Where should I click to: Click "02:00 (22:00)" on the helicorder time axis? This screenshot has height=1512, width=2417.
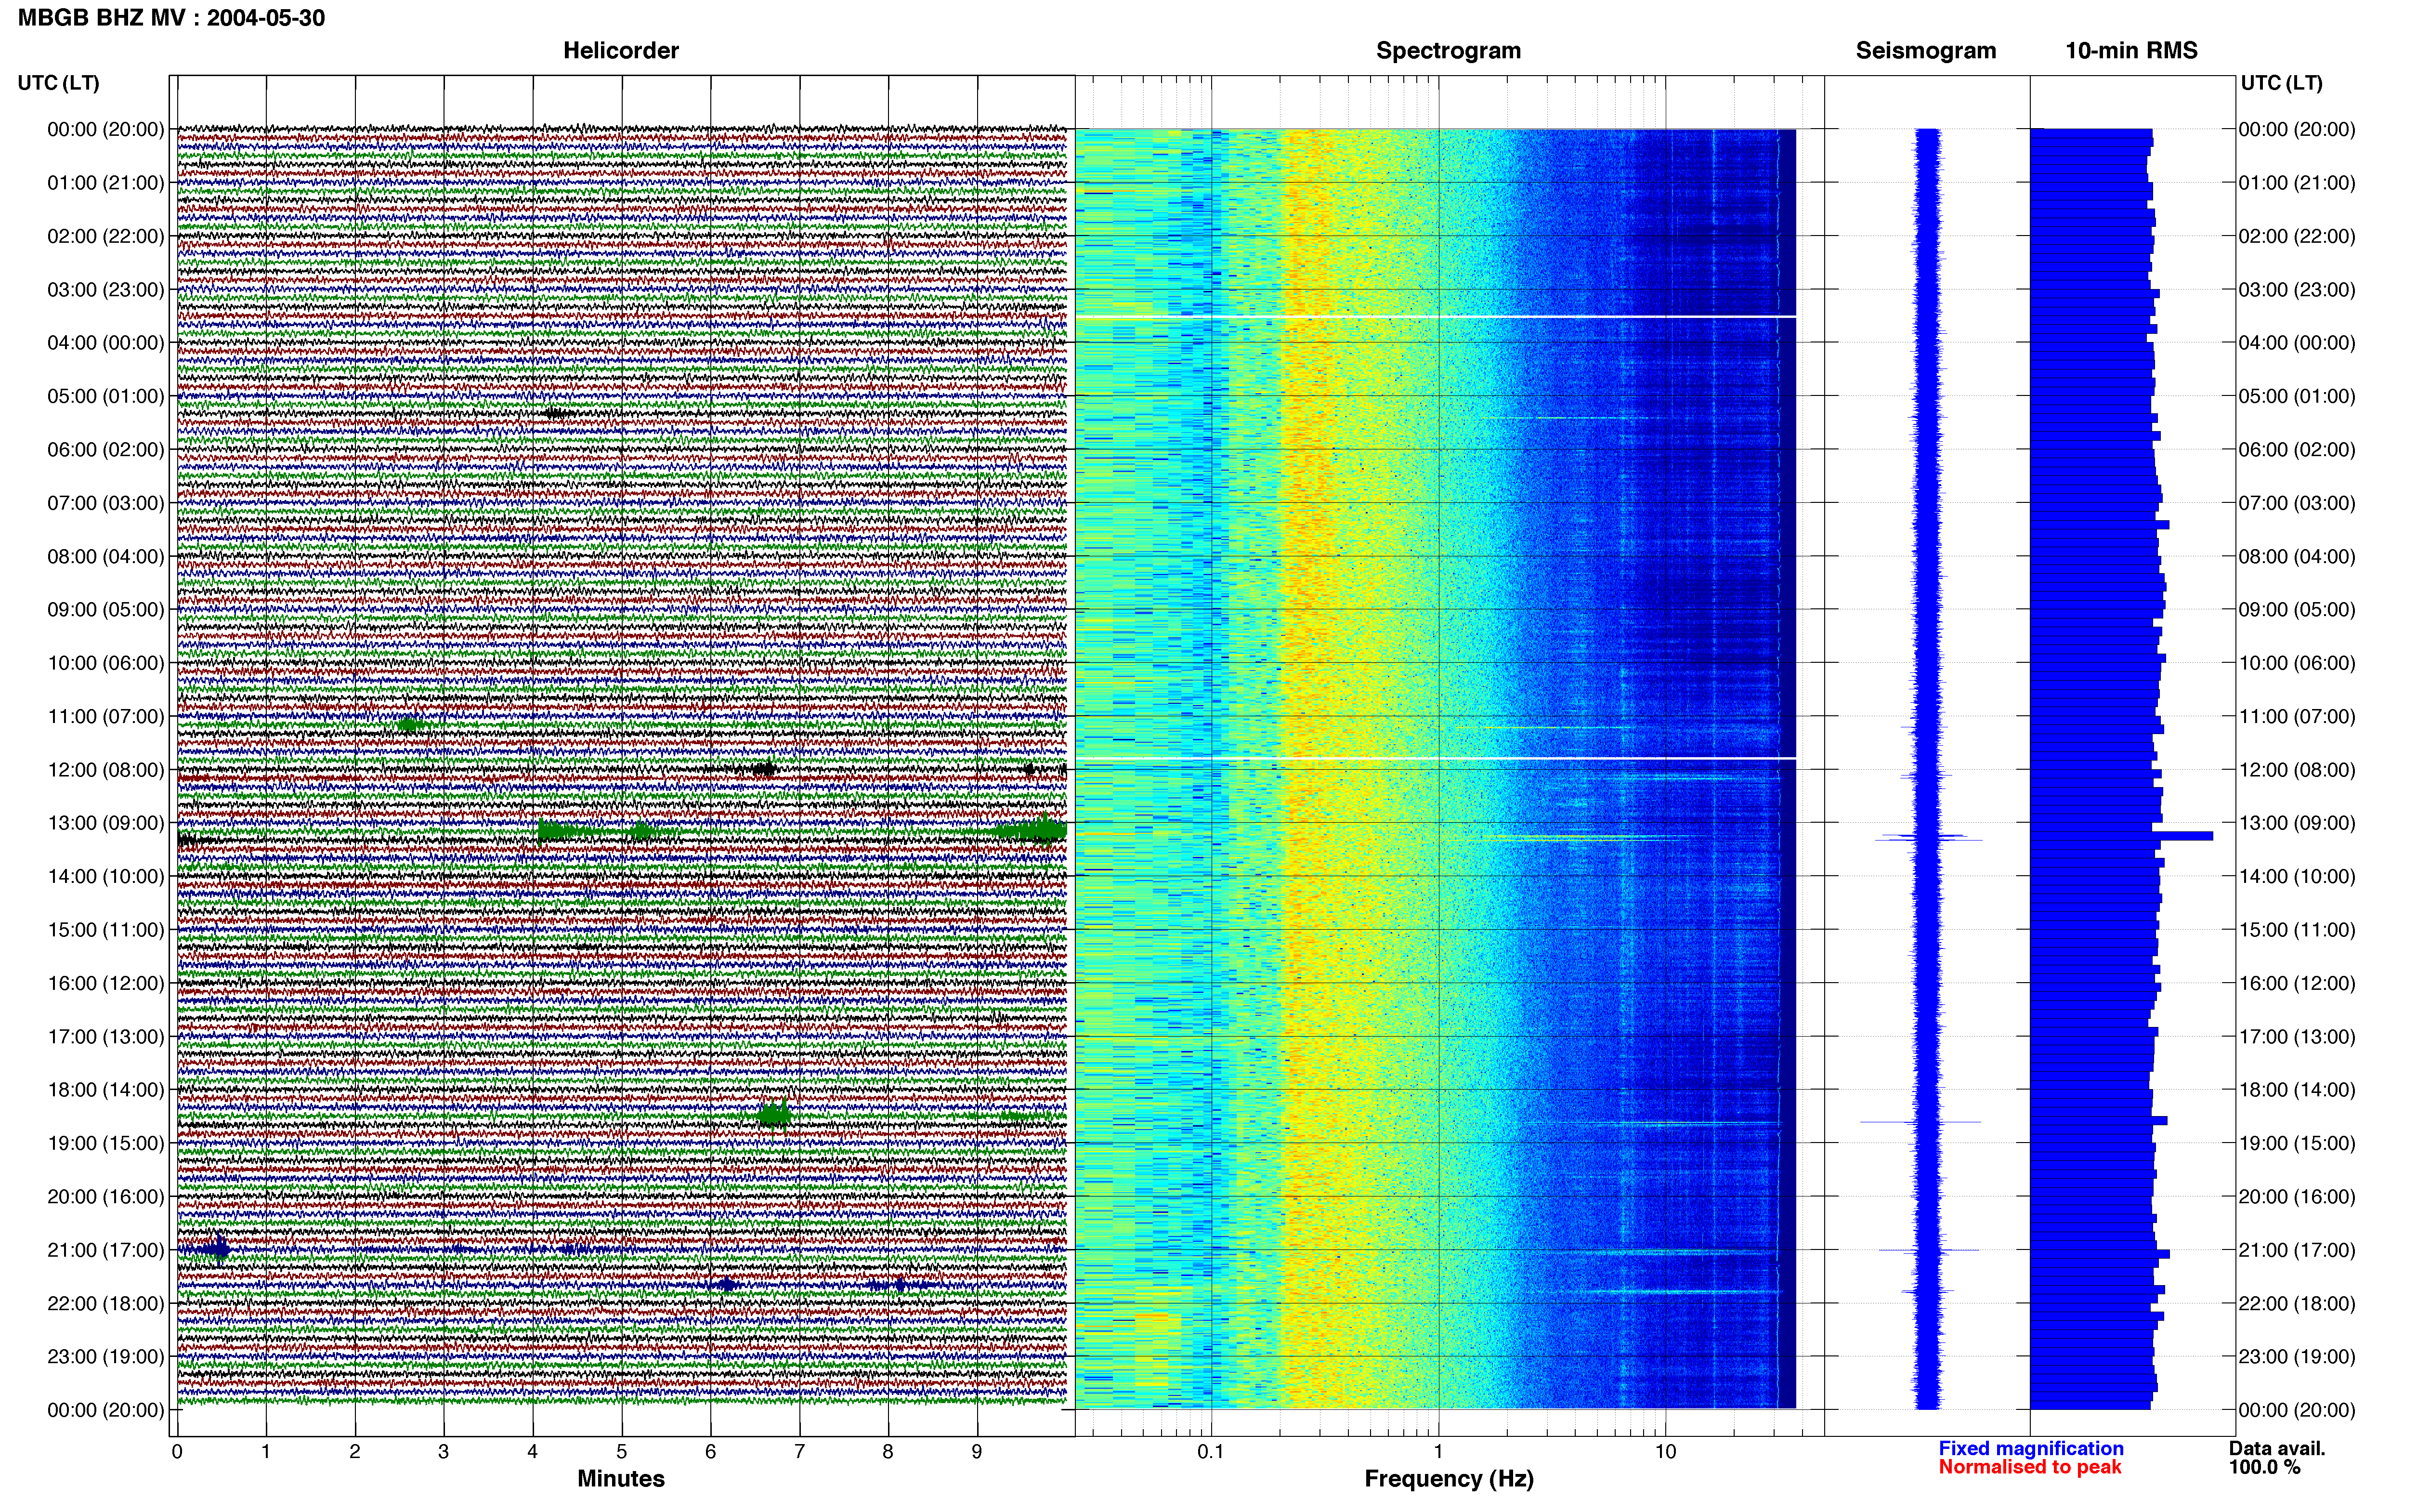click(106, 236)
